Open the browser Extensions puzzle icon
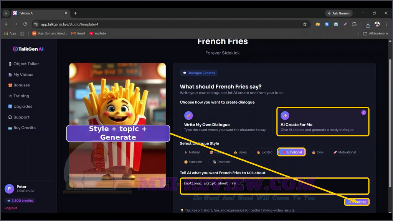Image resolution: width=393 pixels, height=221 pixels. pyautogui.click(x=354, y=24)
